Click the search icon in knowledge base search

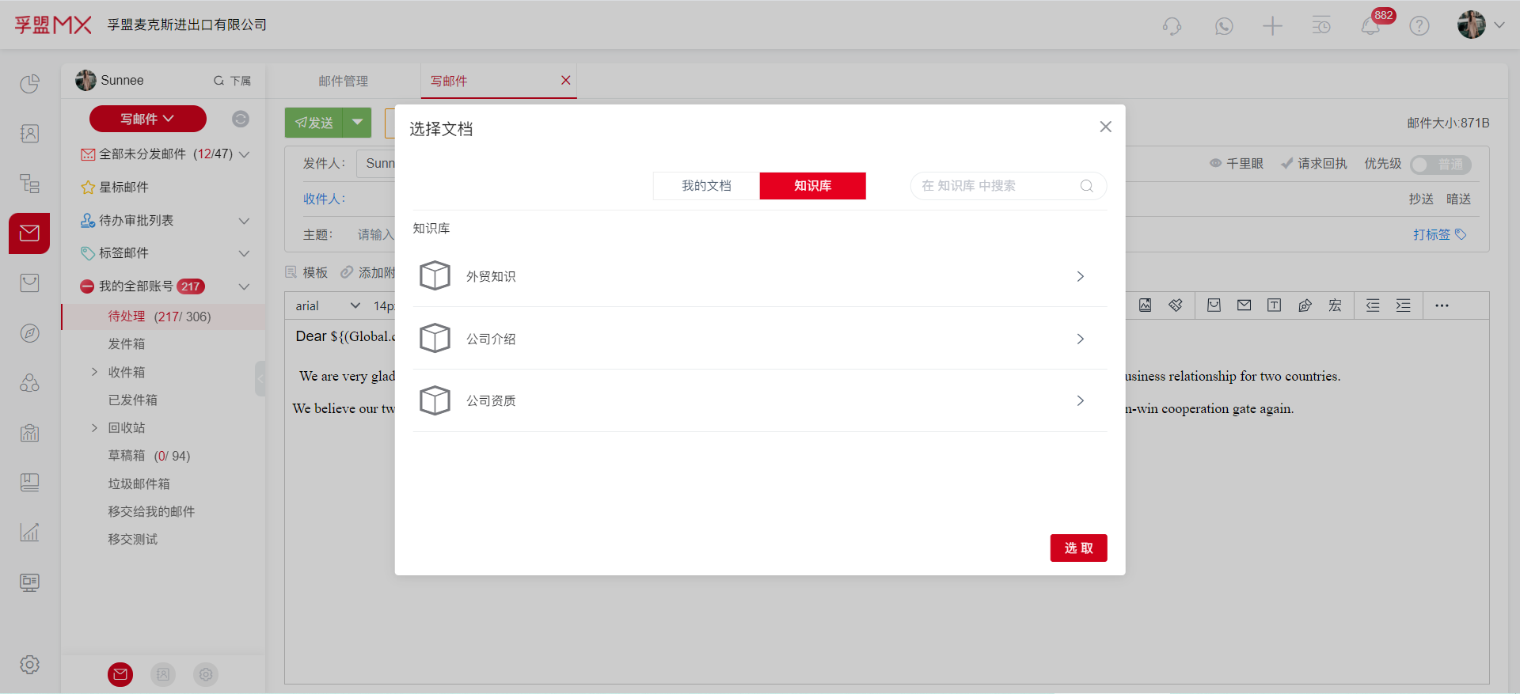1087,186
